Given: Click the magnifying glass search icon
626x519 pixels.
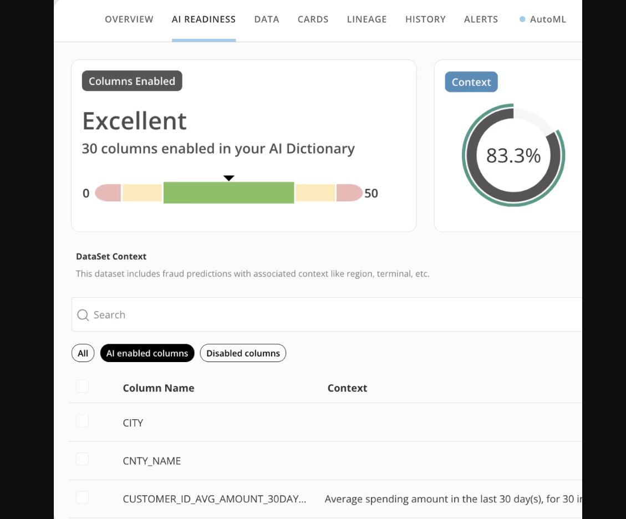Looking at the screenshot, I should click(x=83, y=315).
